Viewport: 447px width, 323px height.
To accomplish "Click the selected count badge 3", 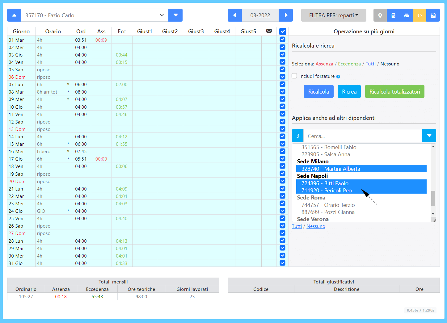I will 298,136.
